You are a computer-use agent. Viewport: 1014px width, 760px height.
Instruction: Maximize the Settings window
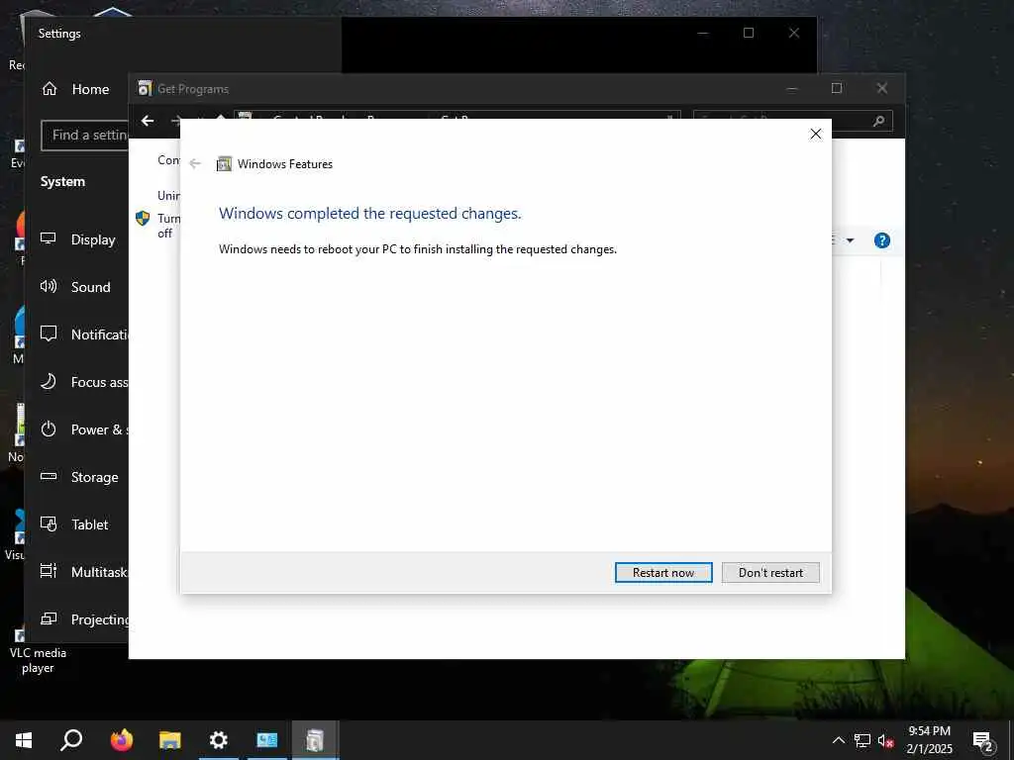coord(749,33)
